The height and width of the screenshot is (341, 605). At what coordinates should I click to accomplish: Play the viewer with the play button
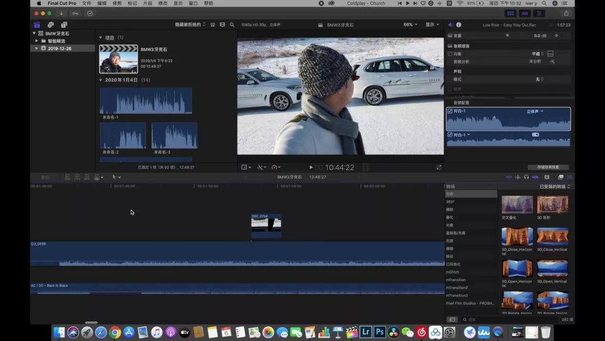click(x=311, y=167)
